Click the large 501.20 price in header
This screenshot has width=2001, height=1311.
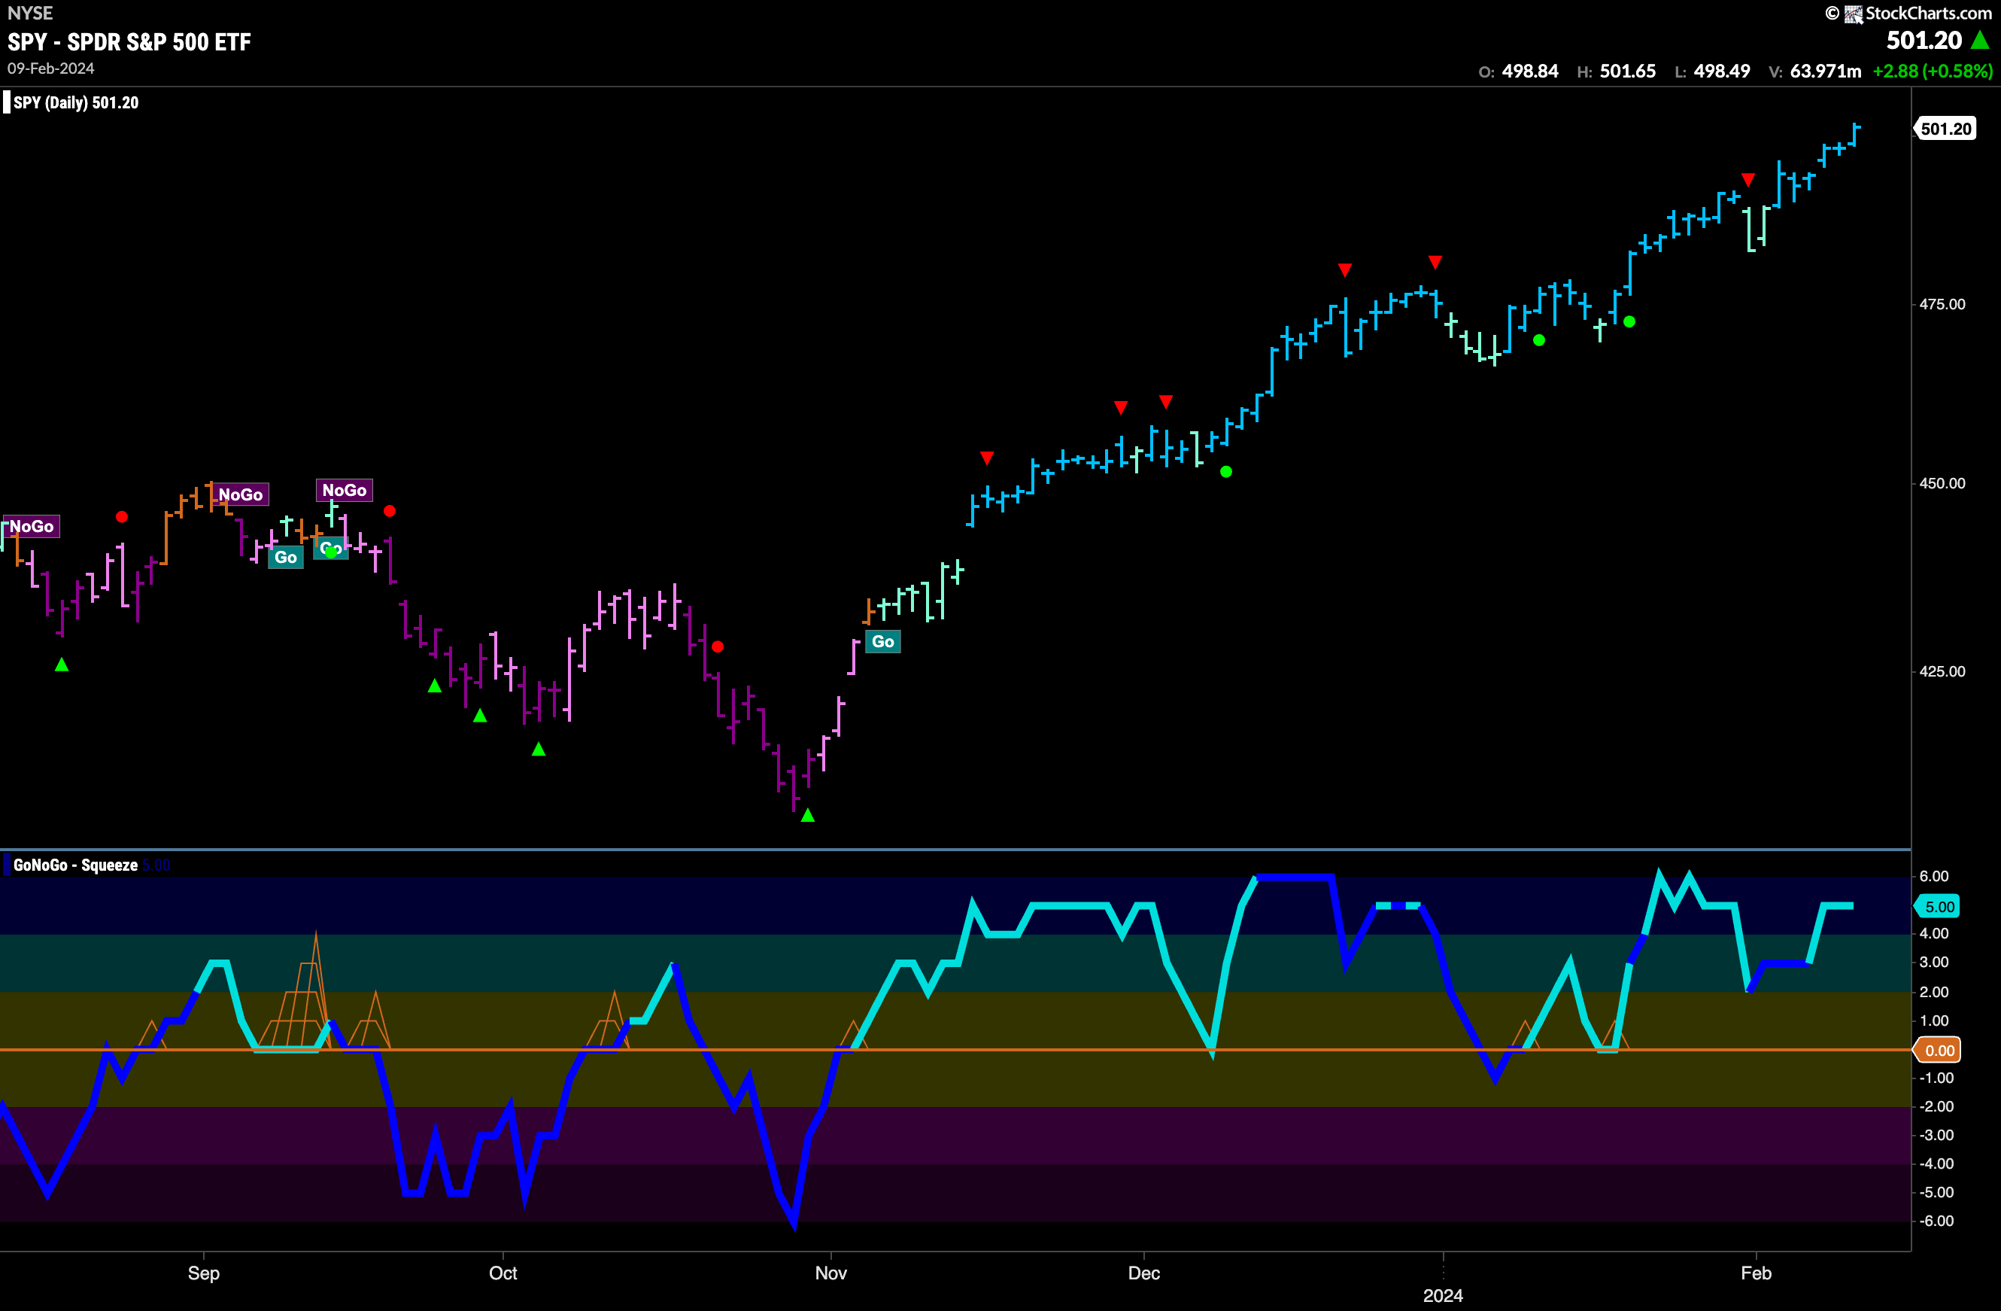[x=1924, y=41]
